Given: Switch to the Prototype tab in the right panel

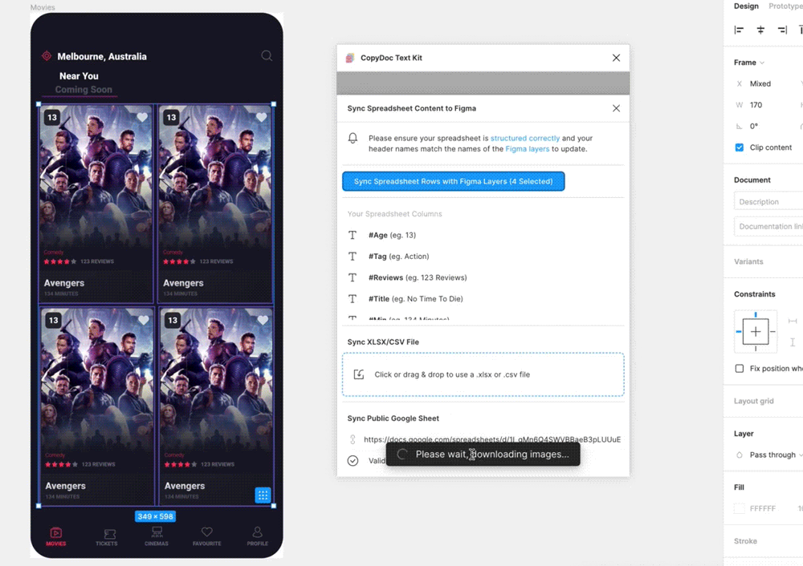Looking at the screenshot, I should [x=785, y=6].
